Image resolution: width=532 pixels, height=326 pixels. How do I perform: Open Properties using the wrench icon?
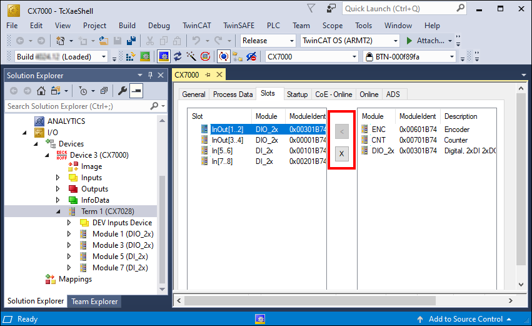point(122,91)
